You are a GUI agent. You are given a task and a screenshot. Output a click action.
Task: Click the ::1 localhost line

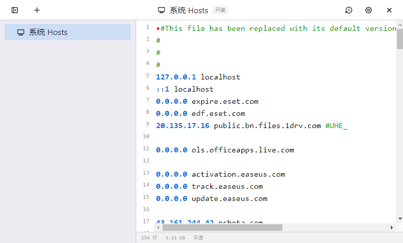pos(185,89)
